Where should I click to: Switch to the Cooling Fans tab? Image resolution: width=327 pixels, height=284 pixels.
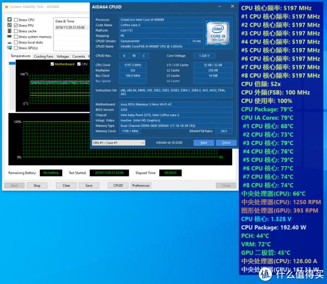pyautogui.click(x=44, y=56)
